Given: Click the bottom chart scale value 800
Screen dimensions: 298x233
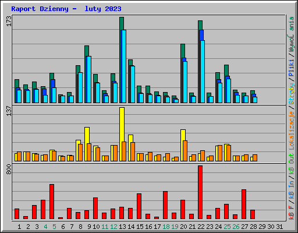Looking at the screenshot, I should [9, 169].
